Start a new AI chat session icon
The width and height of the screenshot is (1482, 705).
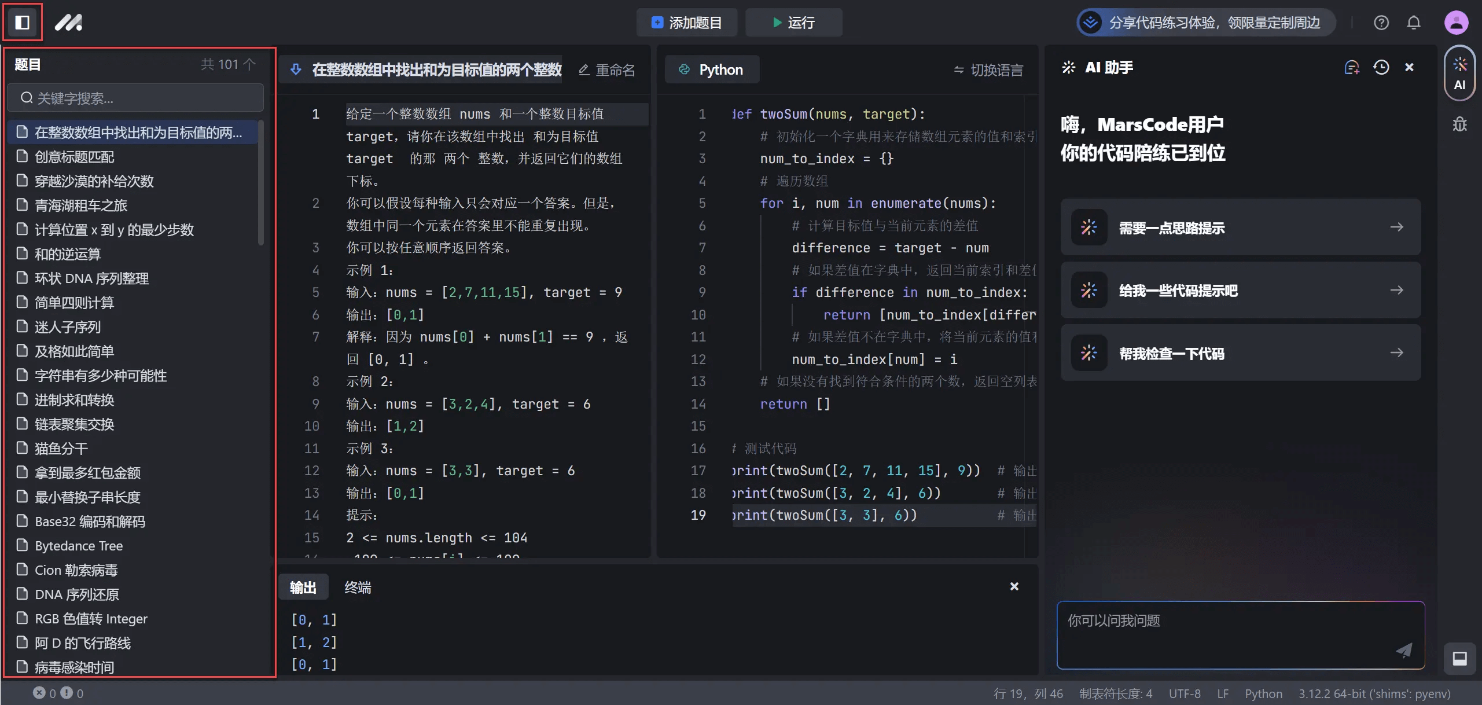[1351, 68]
